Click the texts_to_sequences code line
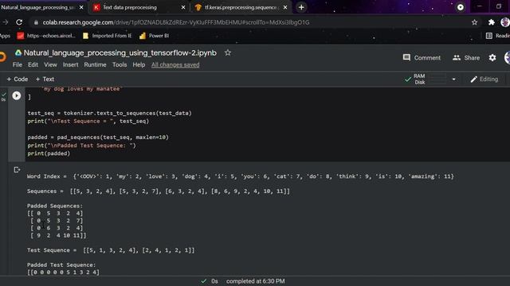The height and width of the screenshot is (286, 510). tap(110, 113)
